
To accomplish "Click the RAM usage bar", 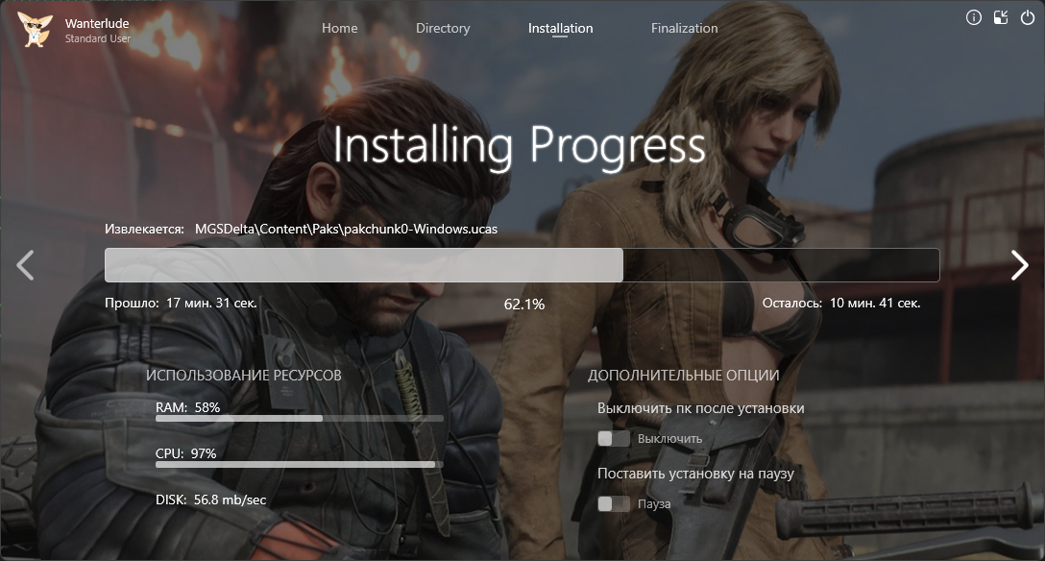I will (300, 419).
